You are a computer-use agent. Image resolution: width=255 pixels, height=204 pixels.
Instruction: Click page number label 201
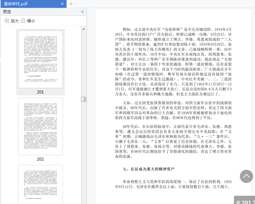point(40,92)
